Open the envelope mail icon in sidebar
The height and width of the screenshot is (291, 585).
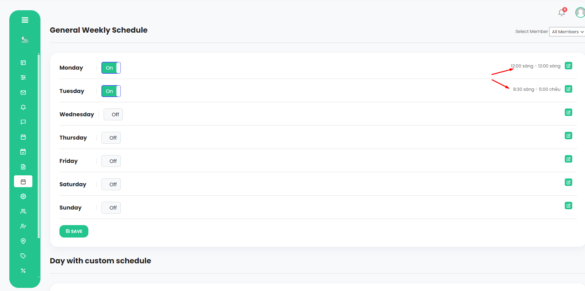point(23,92)
